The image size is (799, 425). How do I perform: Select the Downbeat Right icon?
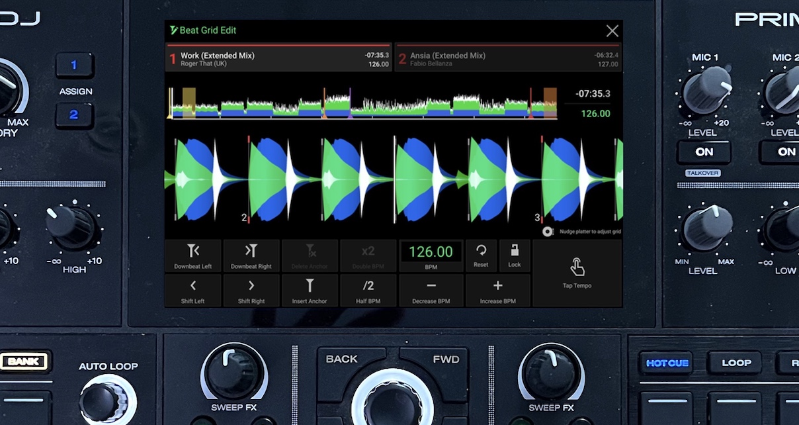[x=251, y=250]
